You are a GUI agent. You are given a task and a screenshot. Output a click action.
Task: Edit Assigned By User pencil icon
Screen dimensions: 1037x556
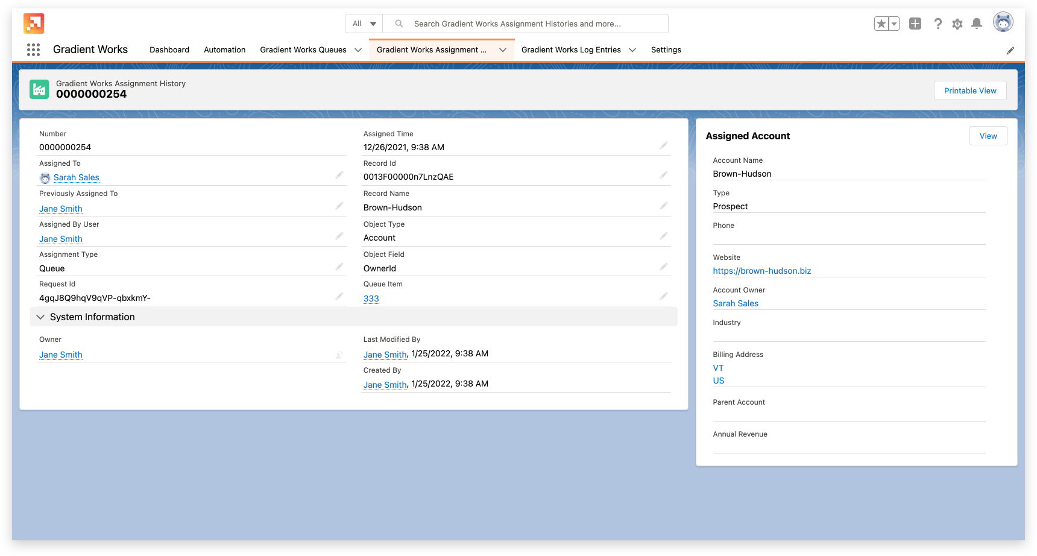(339, 236)
